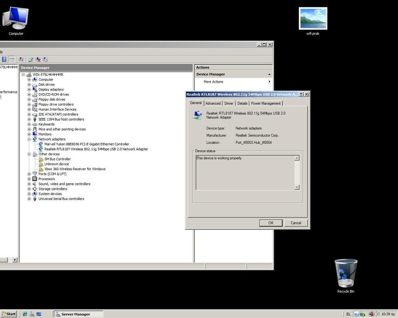Click the Uninstall device toolbar icon
This screenshot has width=398, height=318.
pos(38,59)
